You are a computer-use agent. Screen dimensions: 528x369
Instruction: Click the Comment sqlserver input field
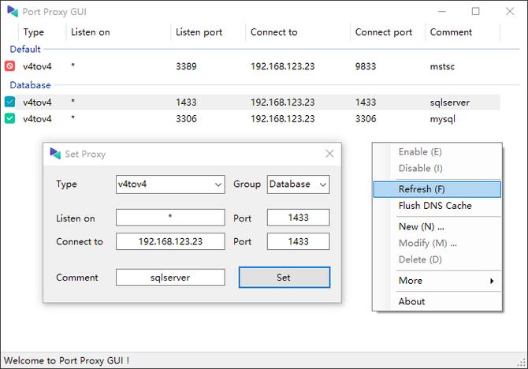[x=170, y=278]
